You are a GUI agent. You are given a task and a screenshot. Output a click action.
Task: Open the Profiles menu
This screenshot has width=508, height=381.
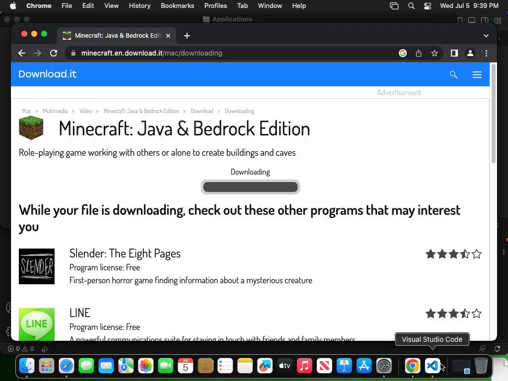(215, 6)
